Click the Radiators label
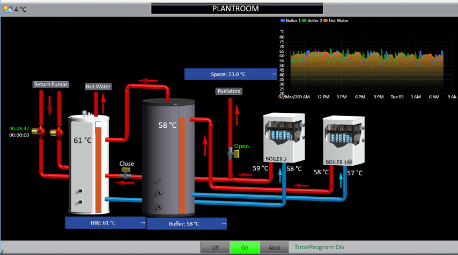 click(x=229, y=91)
